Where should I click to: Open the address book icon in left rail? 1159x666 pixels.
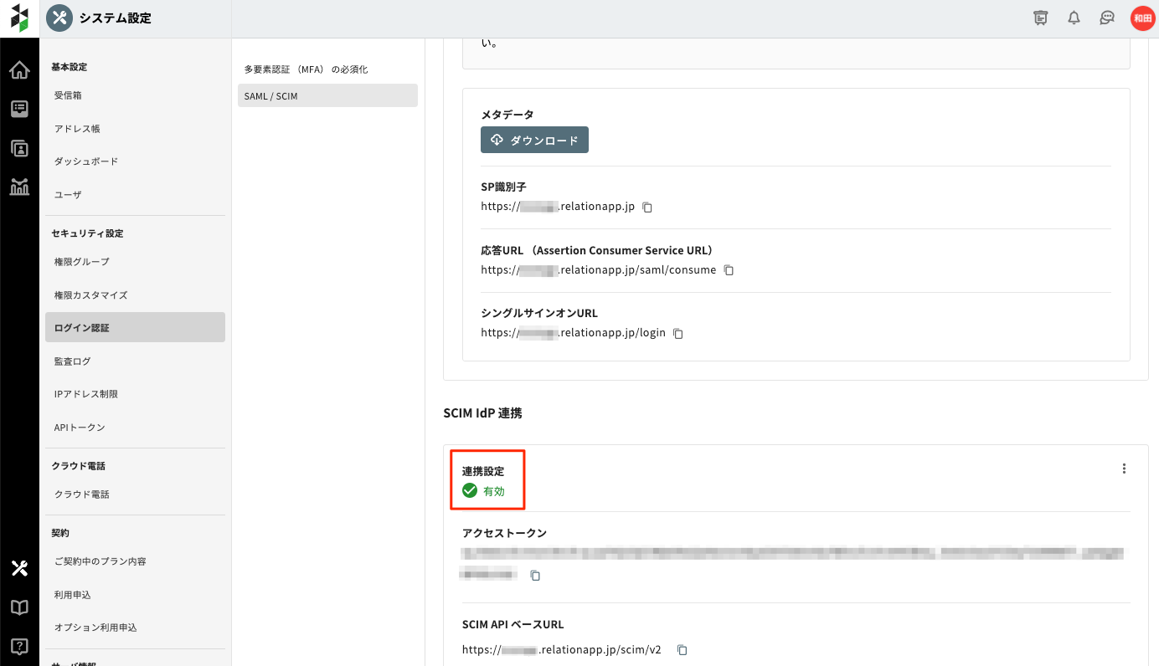(x=19, y=148)
